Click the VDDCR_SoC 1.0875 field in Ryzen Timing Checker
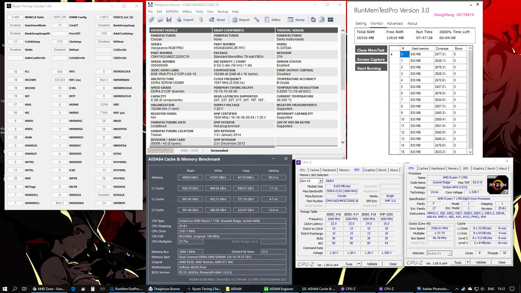The image size is (521, 293). (x=104, y=17)
